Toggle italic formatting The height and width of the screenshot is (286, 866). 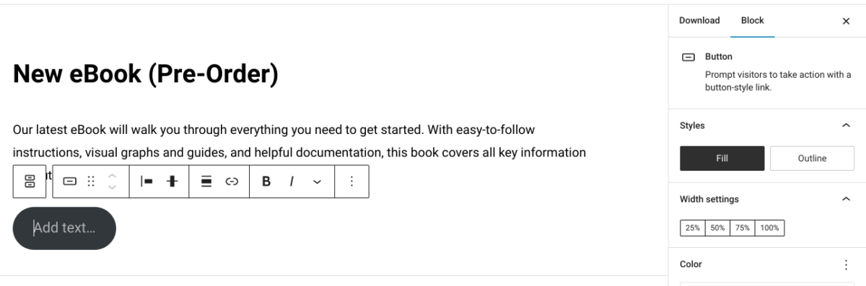coord(292,182)
